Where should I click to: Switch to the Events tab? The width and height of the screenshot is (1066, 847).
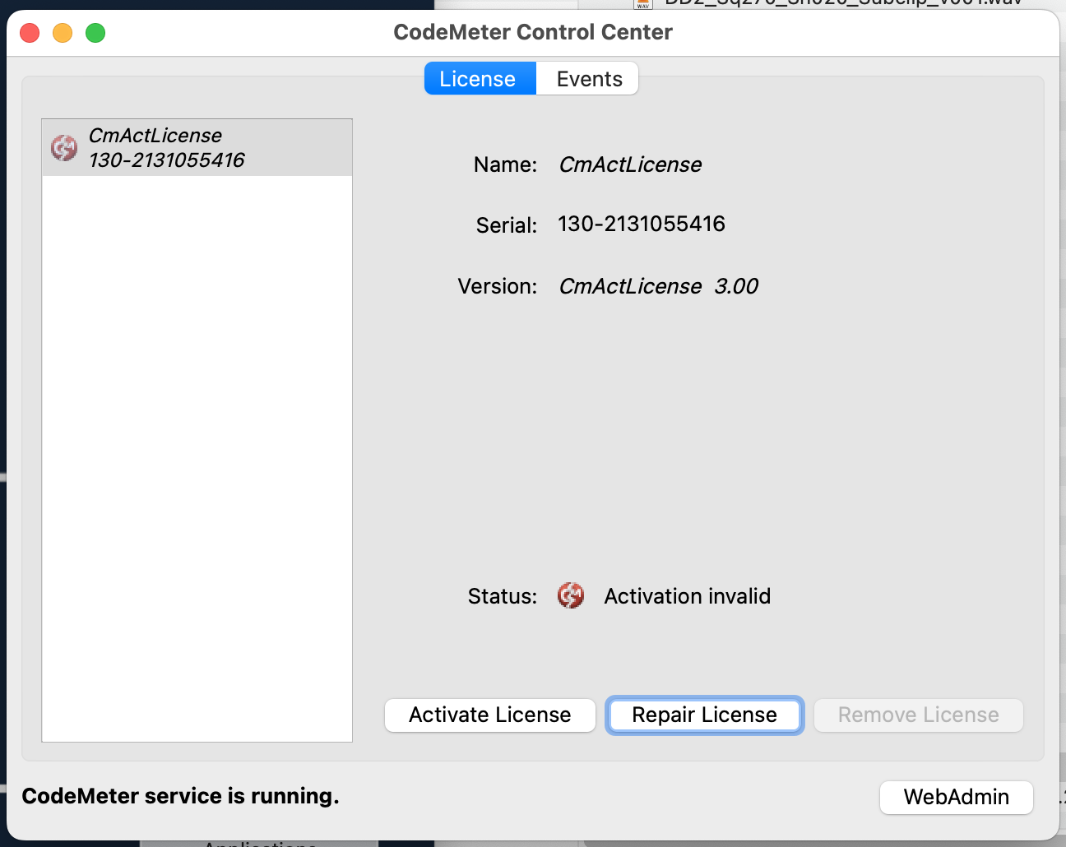pyautogui.click(x=588, y=79)
